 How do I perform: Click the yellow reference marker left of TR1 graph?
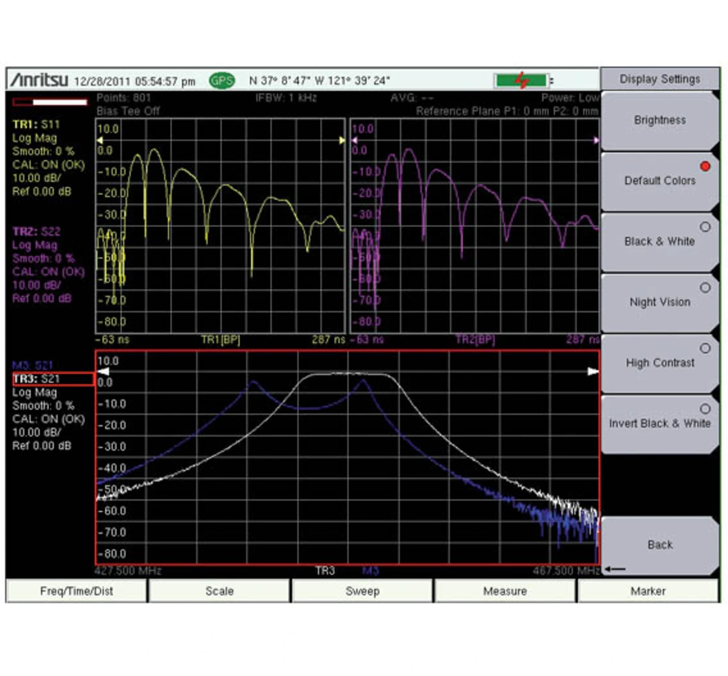pos(100,140)
